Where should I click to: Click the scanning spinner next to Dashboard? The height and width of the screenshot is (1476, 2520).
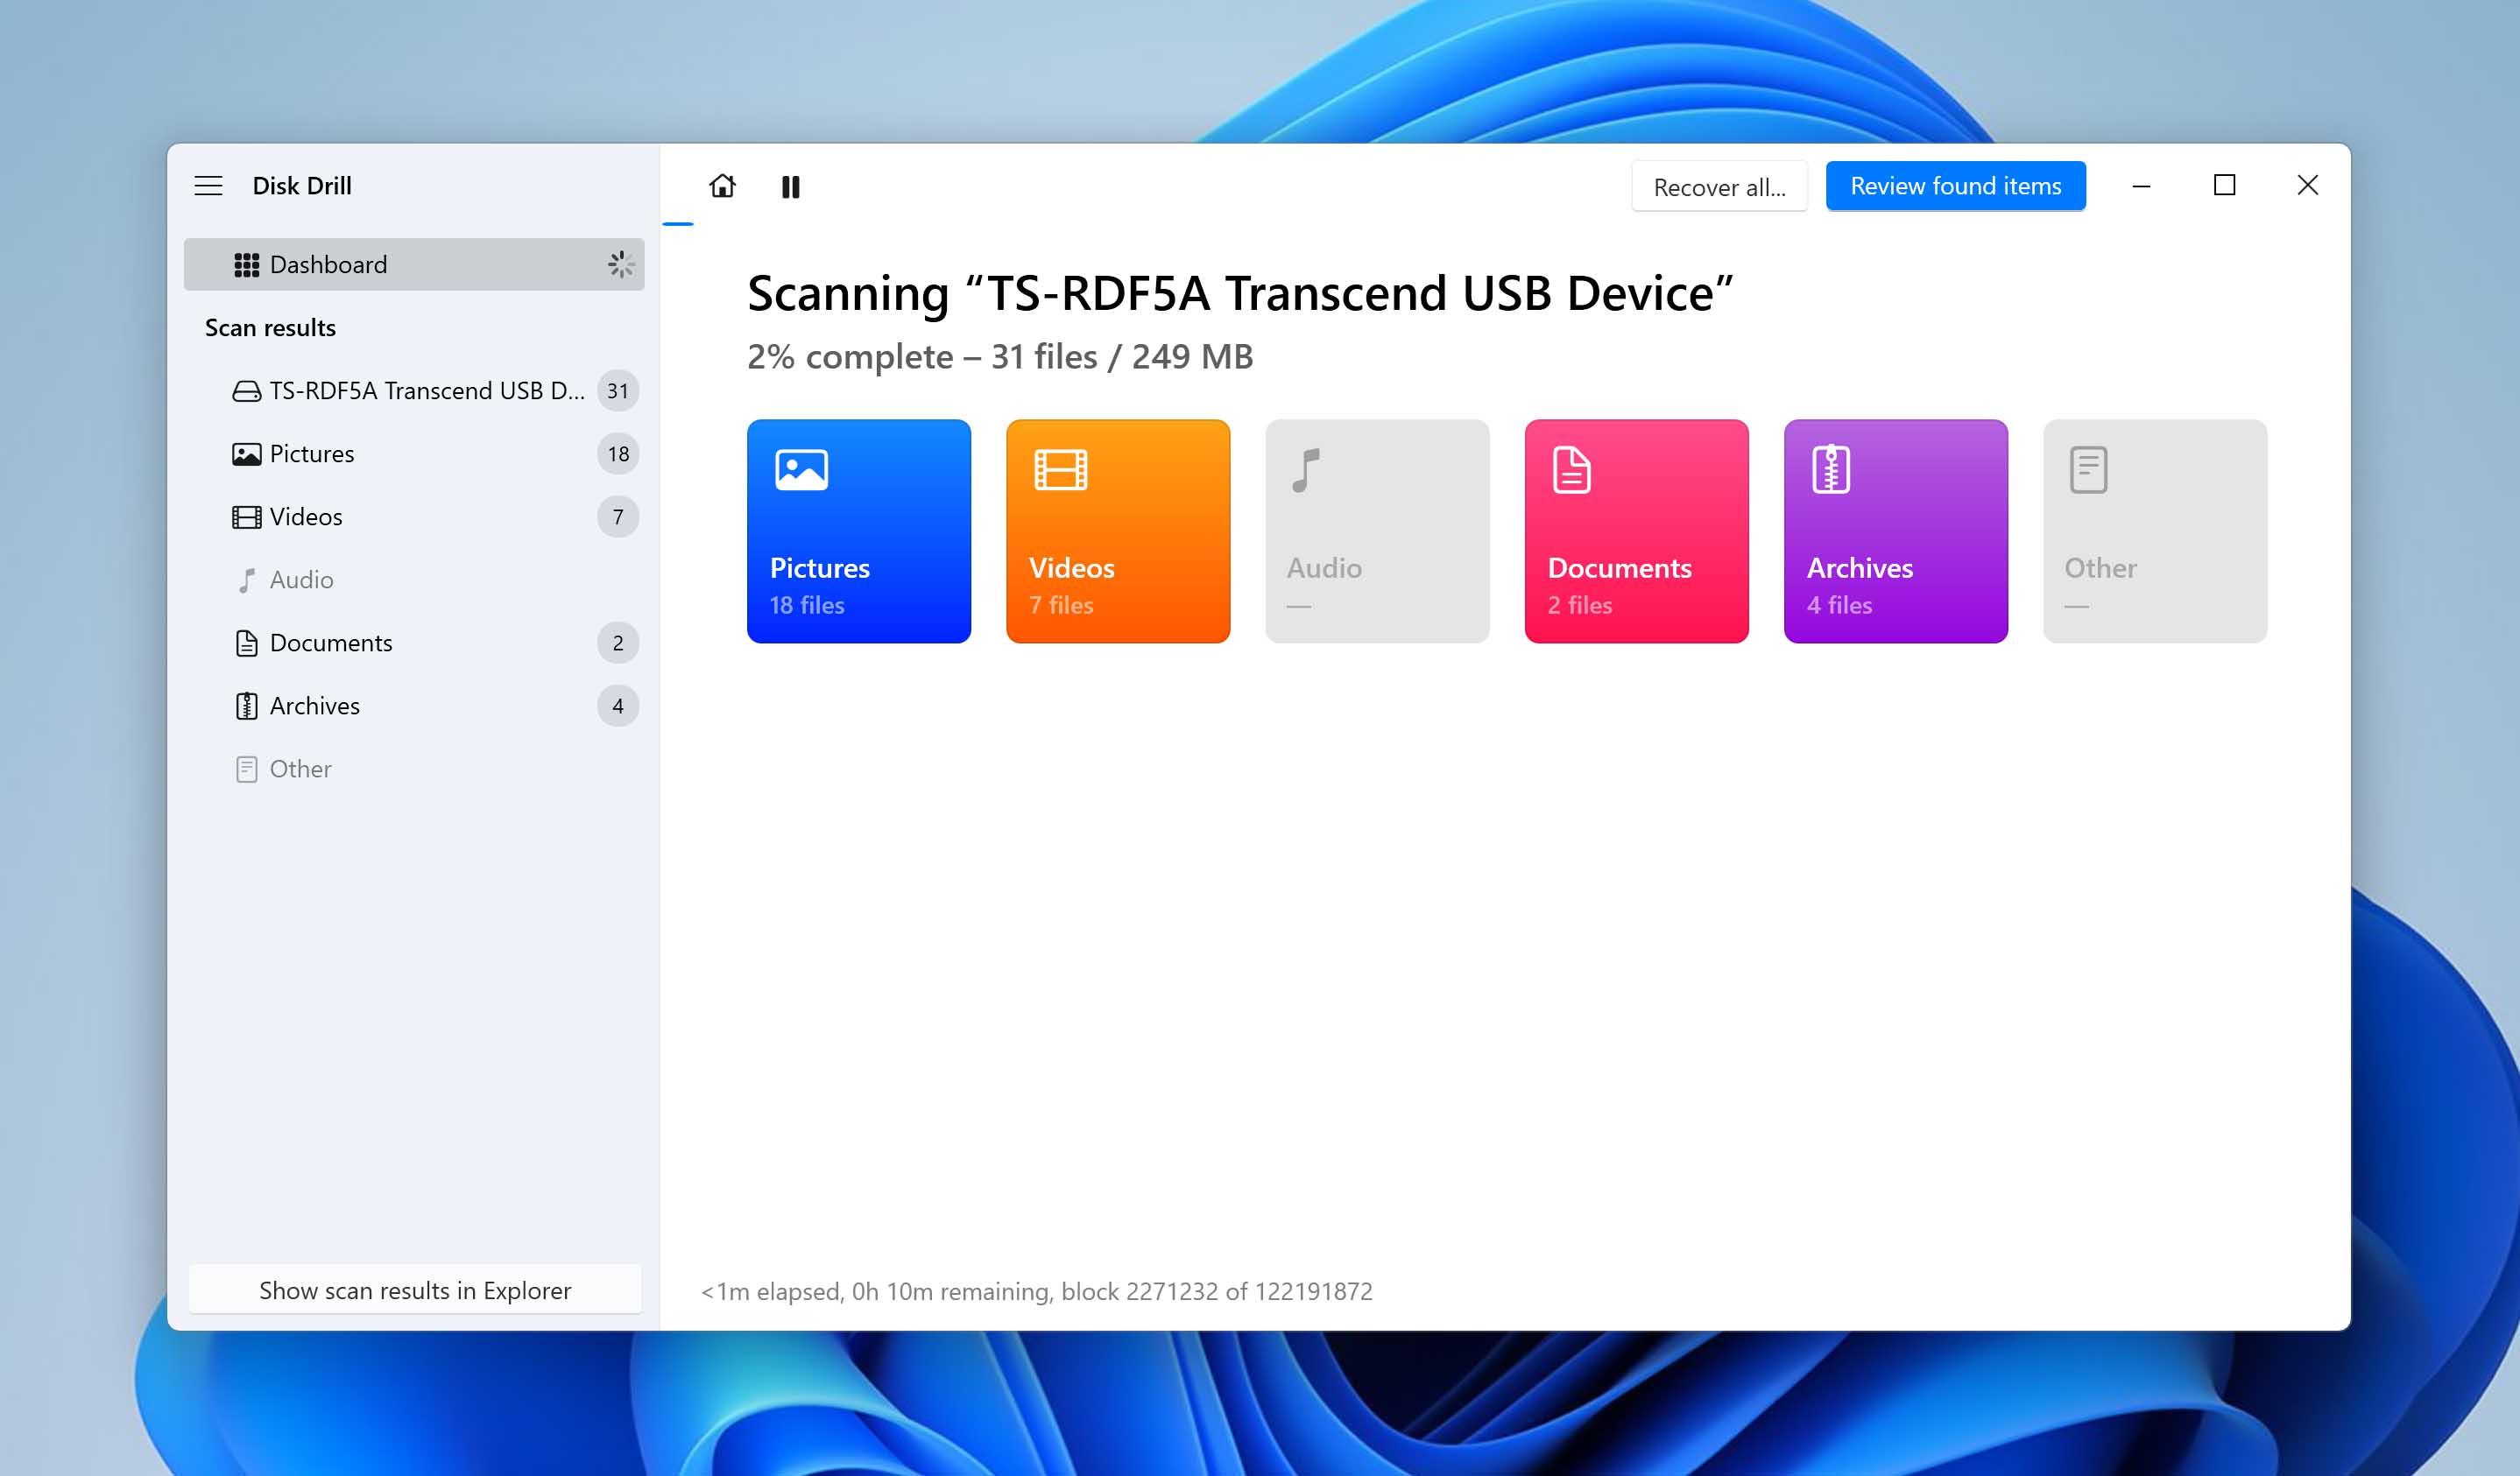621,264
